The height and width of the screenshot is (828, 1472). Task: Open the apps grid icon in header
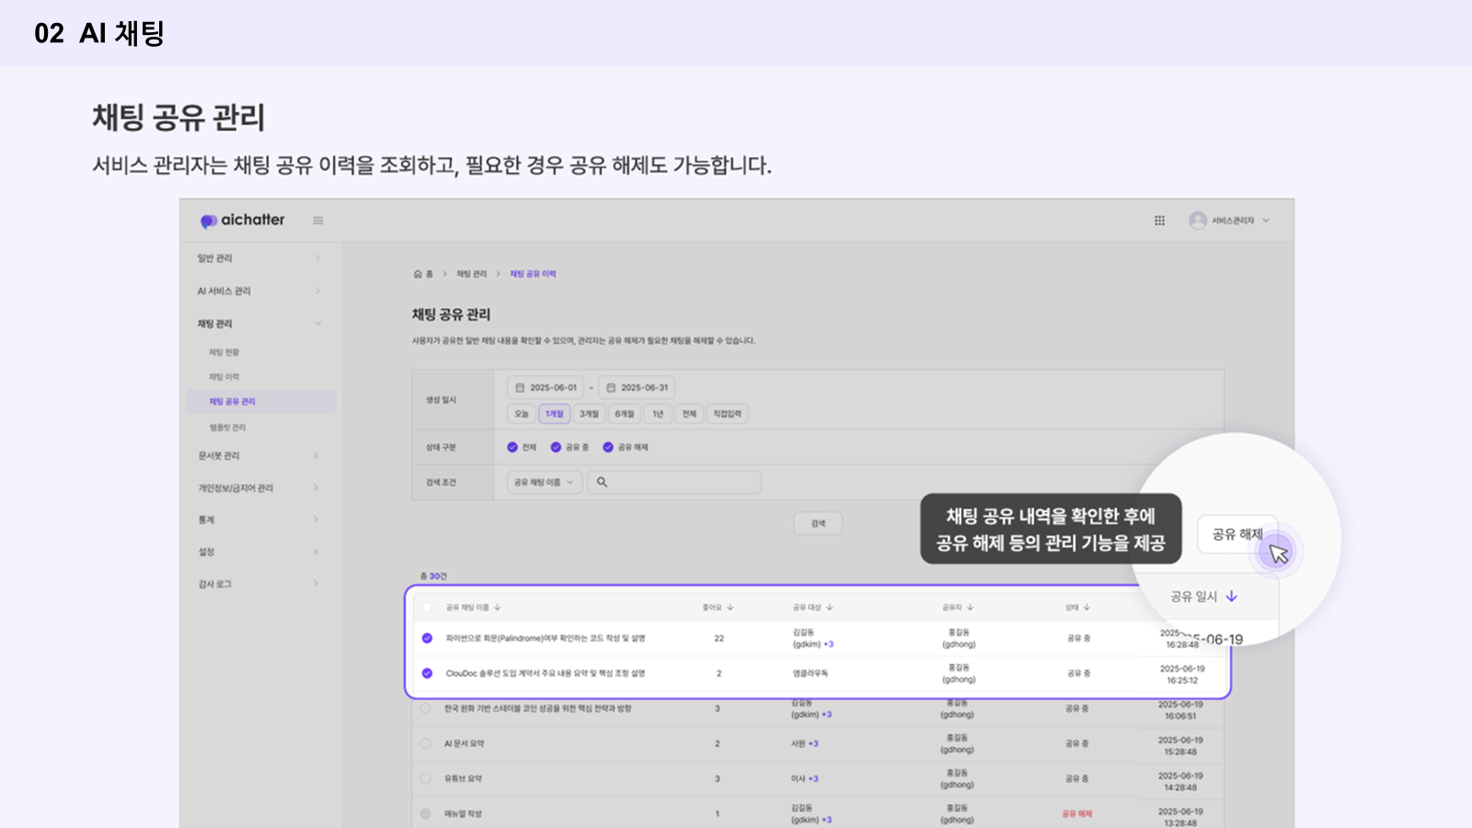(1159, 221)
